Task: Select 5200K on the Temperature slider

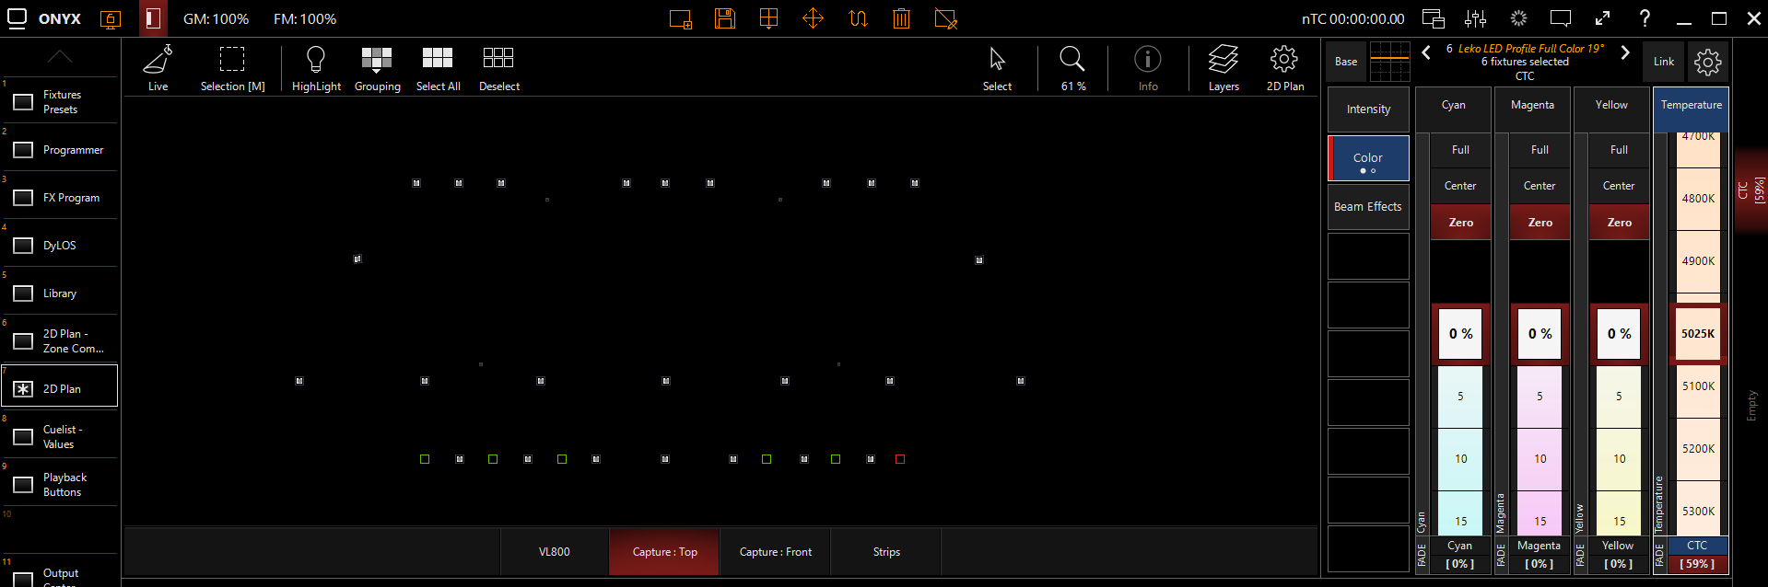Action: point(1698,449)
